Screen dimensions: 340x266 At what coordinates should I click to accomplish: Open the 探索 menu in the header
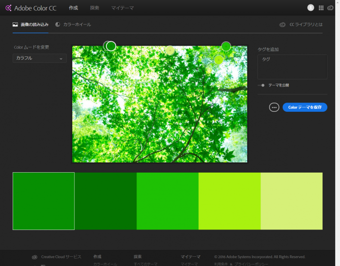pyautogui.click(x=95, y=8)
